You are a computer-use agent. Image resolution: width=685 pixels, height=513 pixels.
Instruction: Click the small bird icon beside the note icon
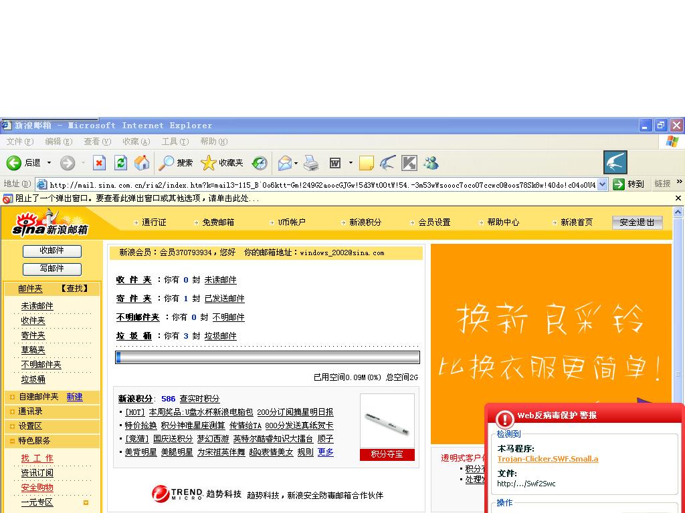pyautogui.click(x=387, y=163)
